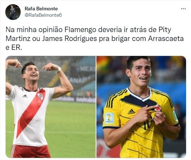Screen dimensions: 191x160
Task: Click the white wristband in left photo
Action: (x=59, y=69)
